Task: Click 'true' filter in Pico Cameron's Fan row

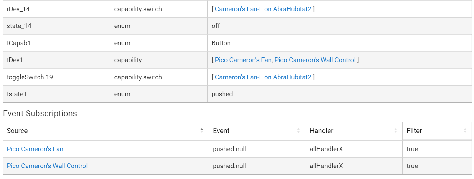Action: [x=412, y=149]
